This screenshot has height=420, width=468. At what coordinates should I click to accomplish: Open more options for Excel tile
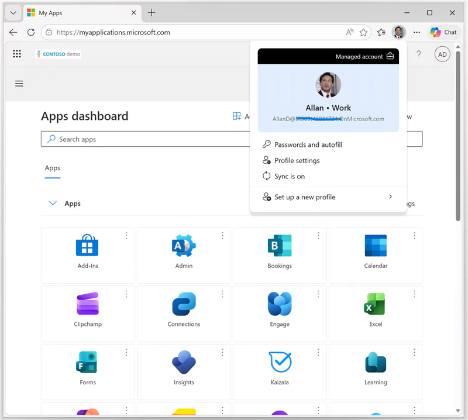click(x=414, y=294)
